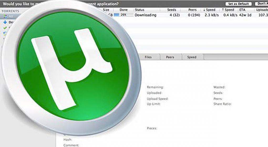The height and width of the screenshot is (147, 268).
Task: Sort by Peers column header in torrent list
Action: click(x=192, y=10)
